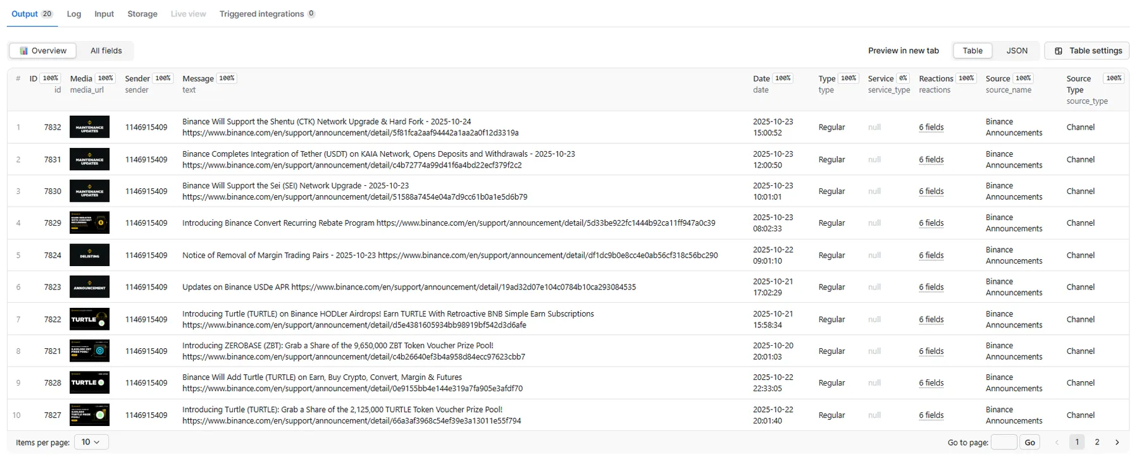Expand reactions 6 fields for row 7829
This screenshot has height=457, width=1139.
931,223
